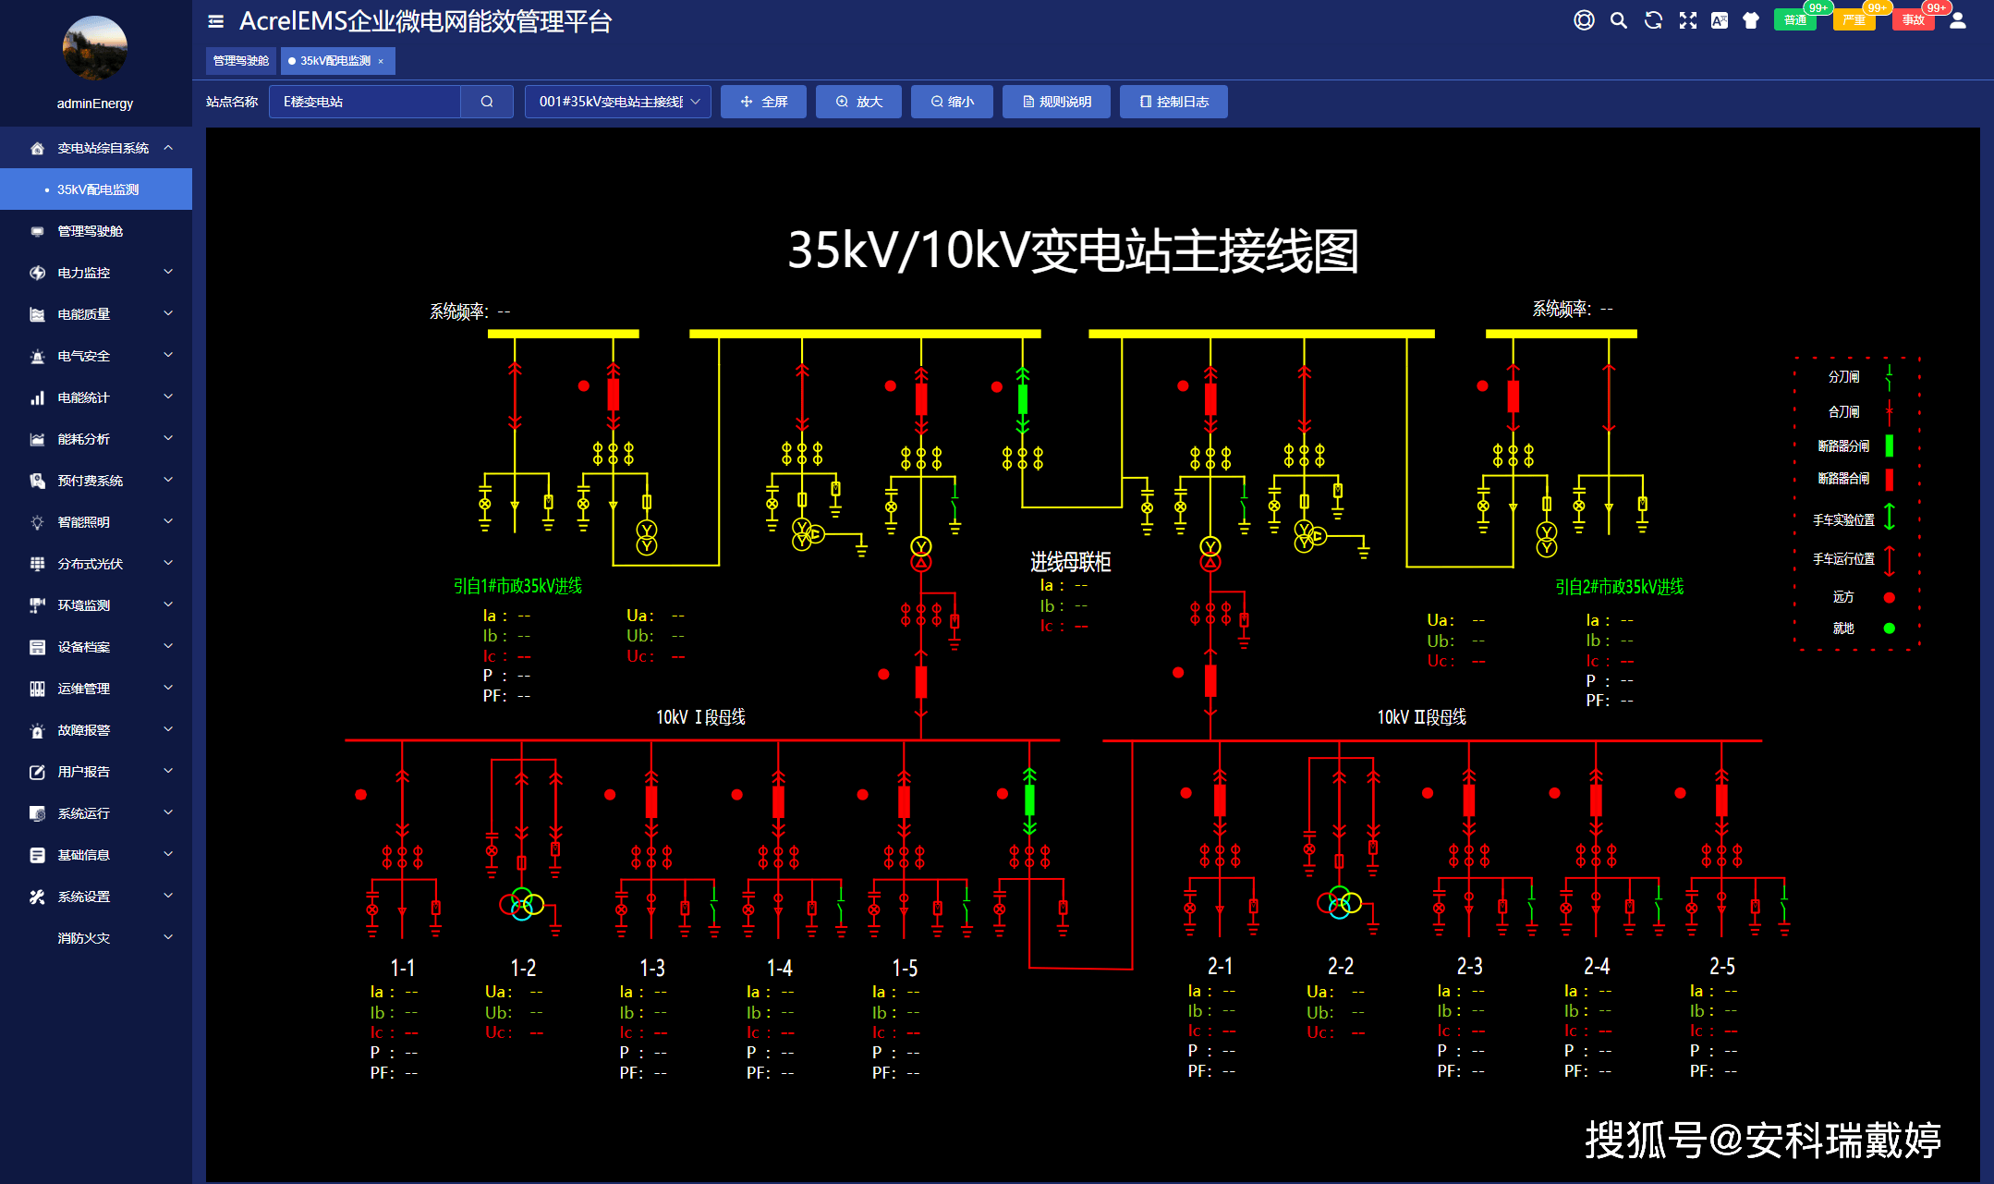Image resolution: width=1994 pixels, height=1184 pixels.
Task: Click the 运维管理 sidebar icon
Action: coord(37,689)
